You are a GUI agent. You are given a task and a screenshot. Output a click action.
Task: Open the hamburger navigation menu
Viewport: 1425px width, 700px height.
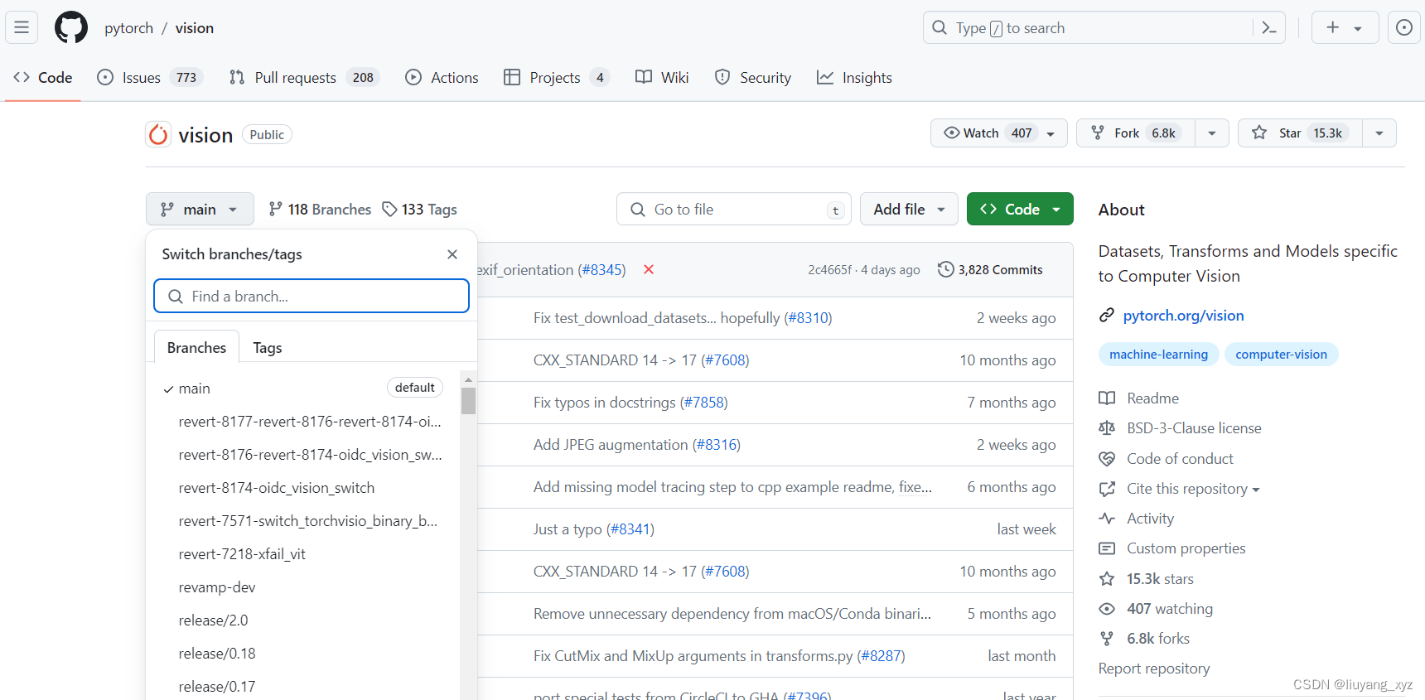point(22,27)
